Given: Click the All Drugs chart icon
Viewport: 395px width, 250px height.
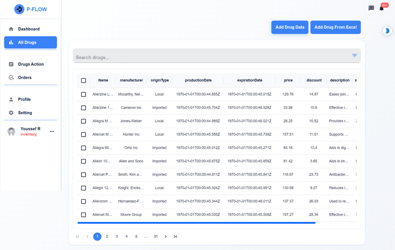Looking at the screenshot, I should [11, 42].
